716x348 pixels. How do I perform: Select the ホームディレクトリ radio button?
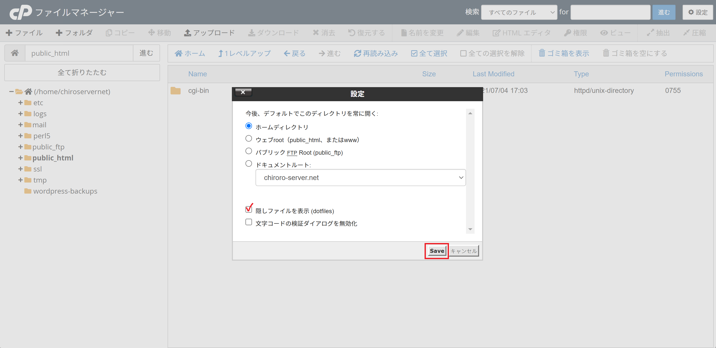[248, 126]
